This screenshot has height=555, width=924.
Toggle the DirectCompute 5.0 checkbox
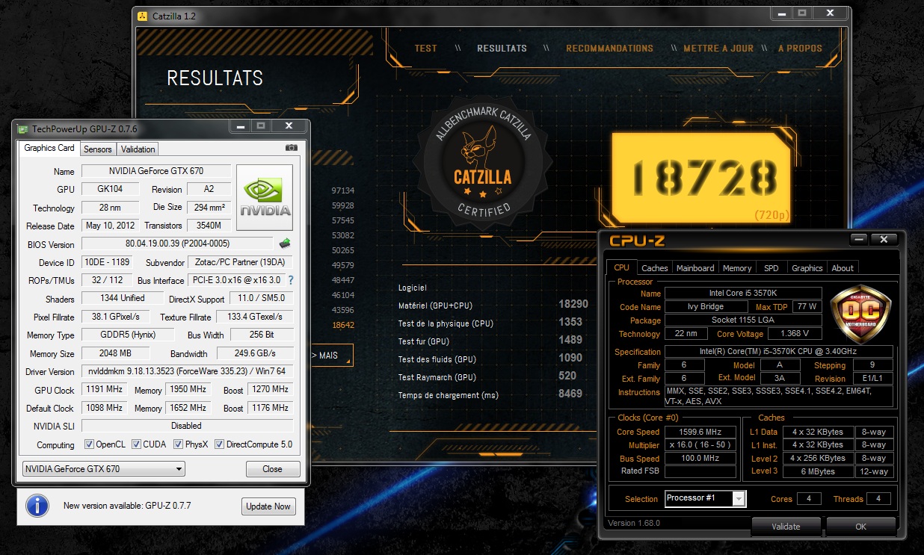tap(220, 444)
